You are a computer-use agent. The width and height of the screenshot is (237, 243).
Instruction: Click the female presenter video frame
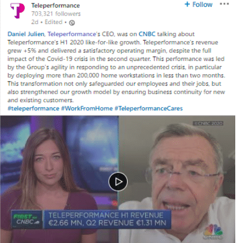point(59,179)
